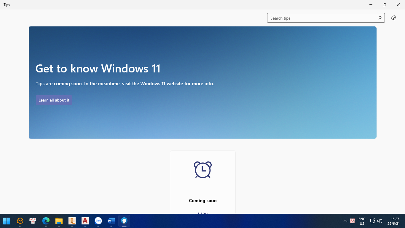Click the search magnifier icon
This screenshot has height=228, width=405.
tap(380, 18)
